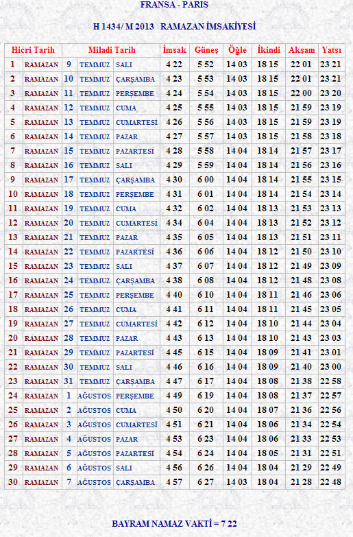Click Akşam time 21 28 on 30 Ramazan
This screenshot has width=353, height=537.
point(302,482)
